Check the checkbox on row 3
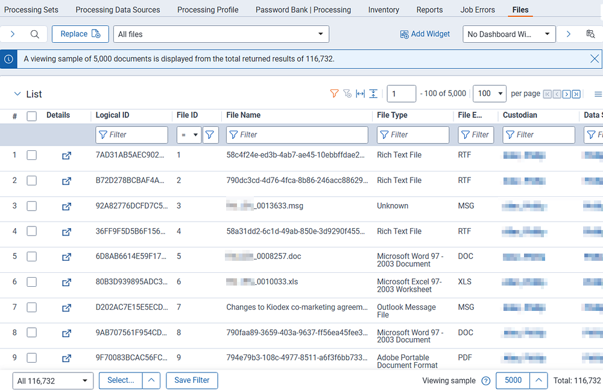Image resolution: width=603 pixels, height=390 pixels. (31, 206)
